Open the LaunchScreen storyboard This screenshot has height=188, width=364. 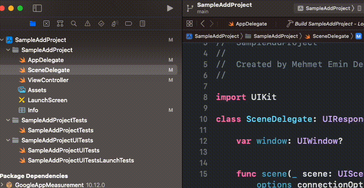48,100
